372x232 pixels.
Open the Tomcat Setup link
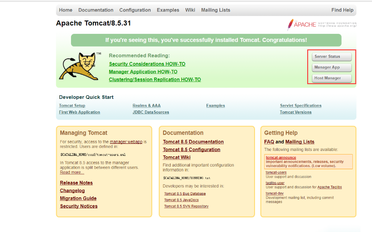coord(72,106)
